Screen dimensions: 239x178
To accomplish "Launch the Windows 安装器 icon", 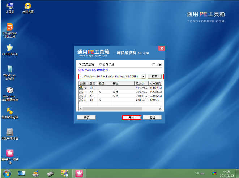I will click(x=9, y=73).
